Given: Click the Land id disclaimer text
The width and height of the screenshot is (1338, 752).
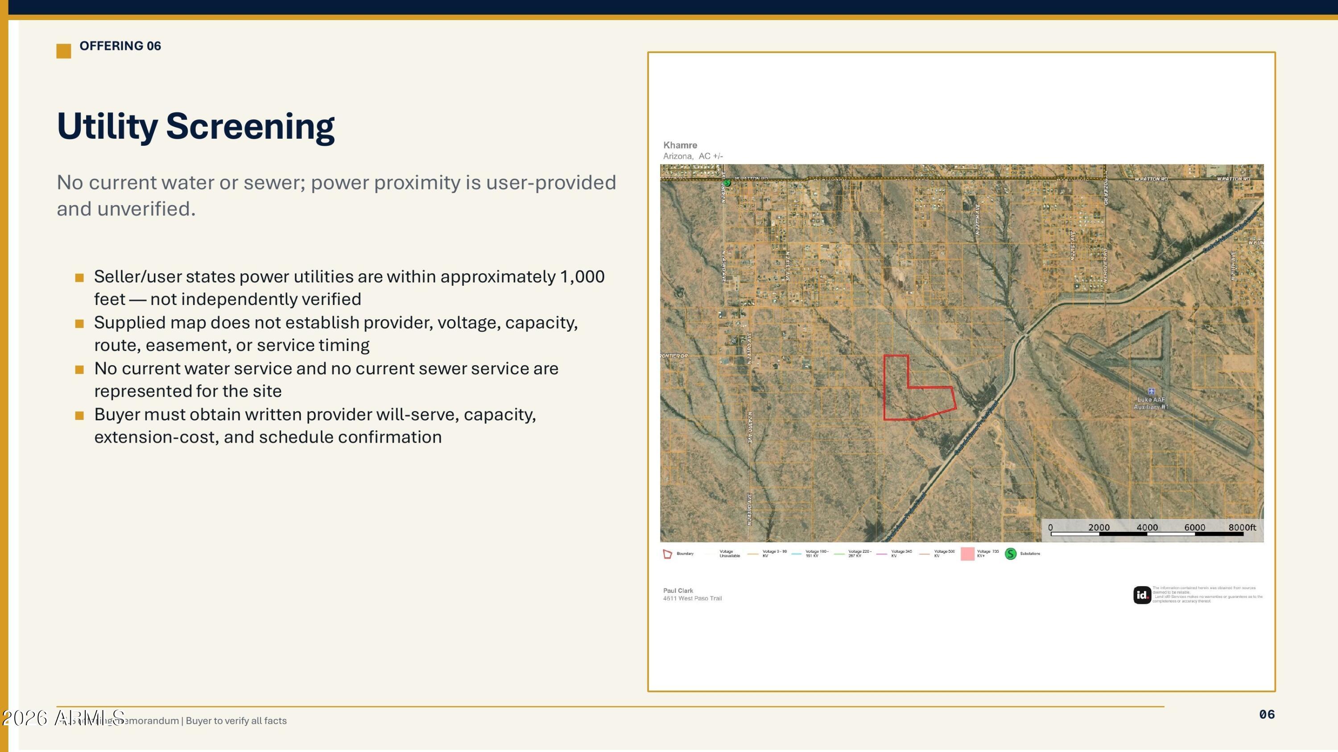Looking at the screenshot, I should (x=1208, y=595).
